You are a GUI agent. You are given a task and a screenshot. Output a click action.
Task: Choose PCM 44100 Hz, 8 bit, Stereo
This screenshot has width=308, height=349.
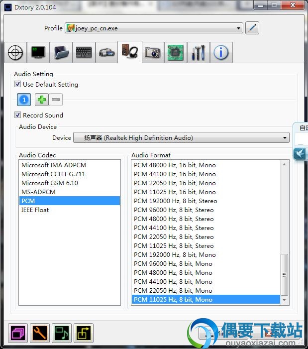(206, 228)
